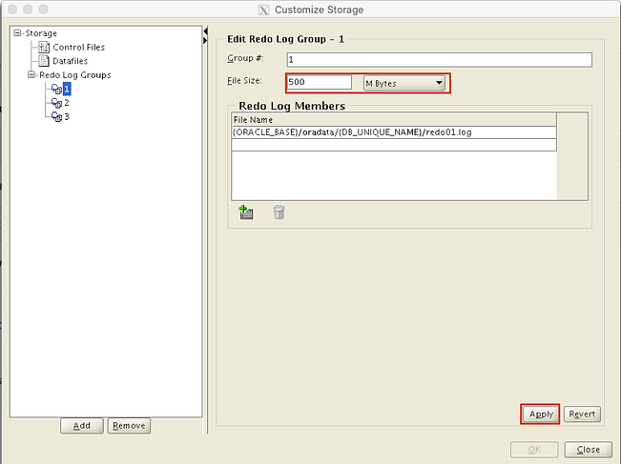Click the redo log group 2 icon
Screen dimensions: 621x464
coord(56,103)
